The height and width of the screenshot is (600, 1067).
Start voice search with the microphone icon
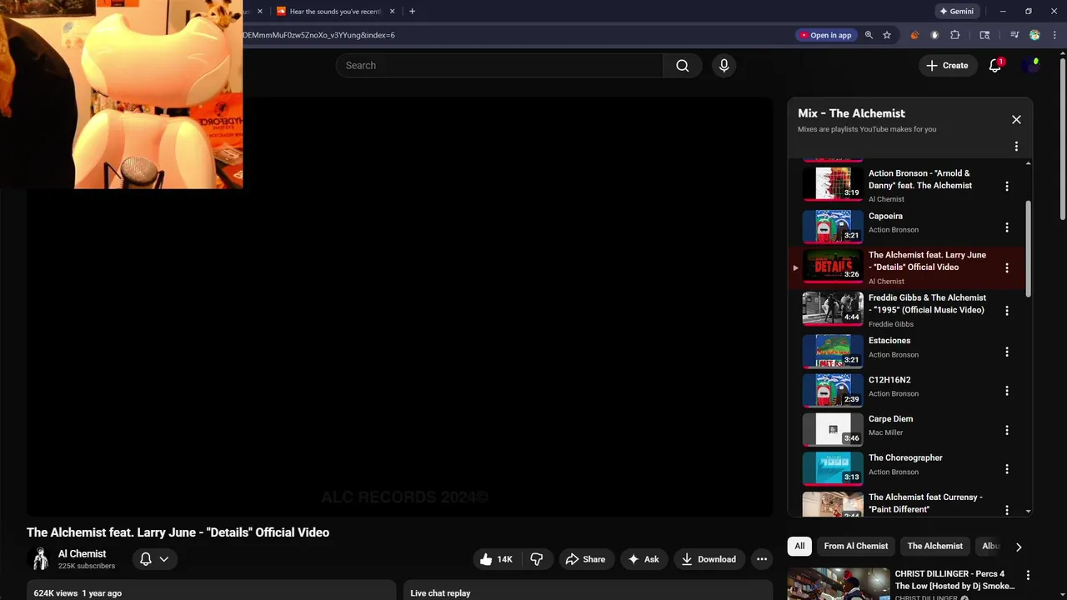point(724,65)
